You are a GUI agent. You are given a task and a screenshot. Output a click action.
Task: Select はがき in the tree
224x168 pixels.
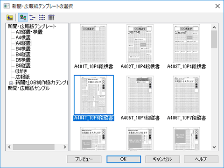(x=21, y=71)
